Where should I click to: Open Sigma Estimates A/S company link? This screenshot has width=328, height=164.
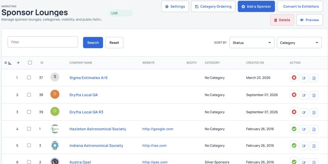tap(89, 77)
